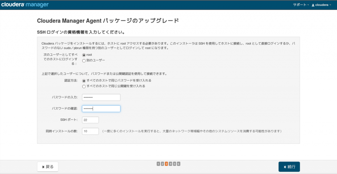Choose same password for all hosts option

[x=84, y=81]
